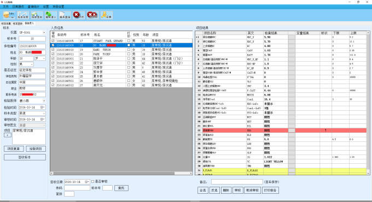Click the 报告录入 toolbar icon
372x202 pixels.
coord(51,15)
